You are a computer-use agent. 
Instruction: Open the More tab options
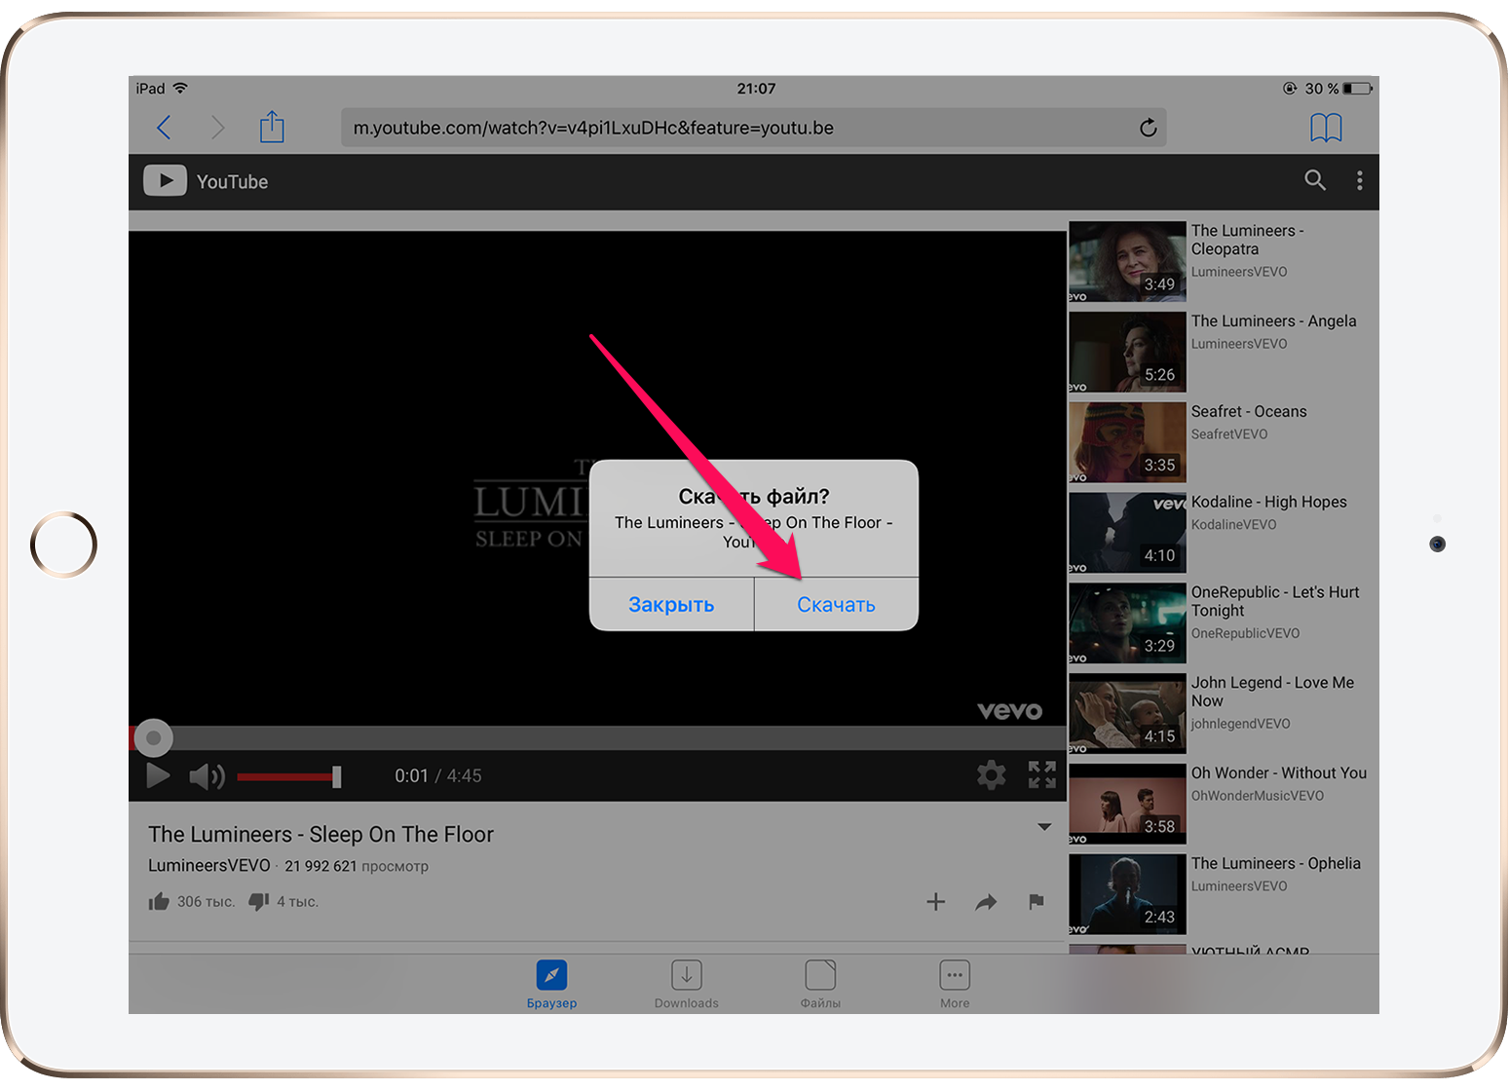coord(954,984)
